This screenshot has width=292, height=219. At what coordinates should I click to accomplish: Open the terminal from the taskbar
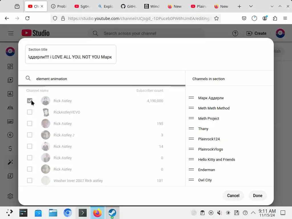click(x=82, y=213)
